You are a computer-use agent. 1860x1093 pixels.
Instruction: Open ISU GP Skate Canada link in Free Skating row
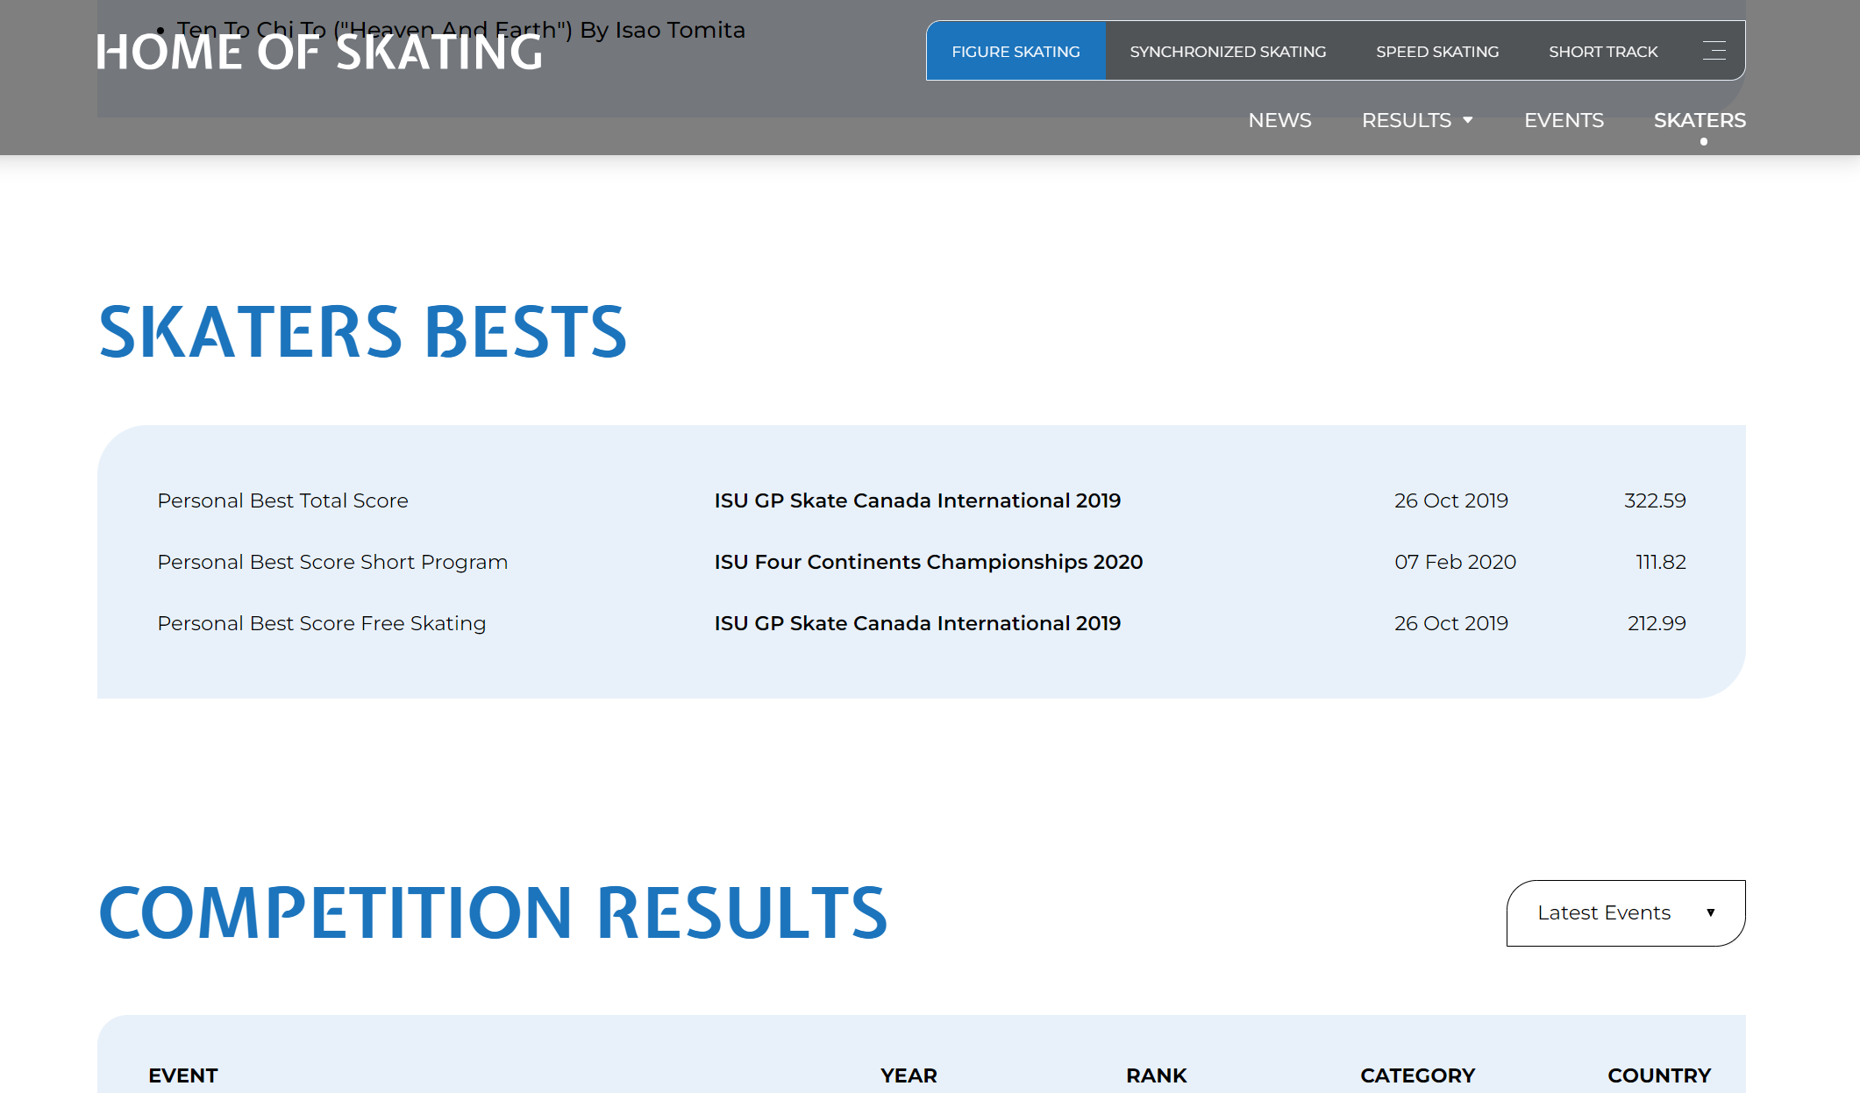click(x=917, y=623)
